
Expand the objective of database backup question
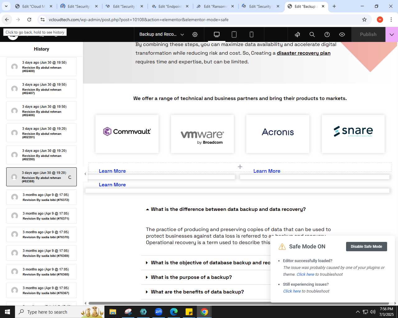point(208,263)
